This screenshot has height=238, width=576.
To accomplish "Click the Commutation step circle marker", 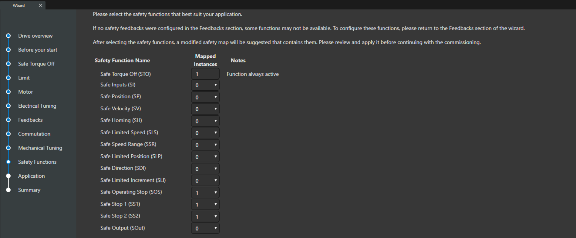I will point(8,134).
